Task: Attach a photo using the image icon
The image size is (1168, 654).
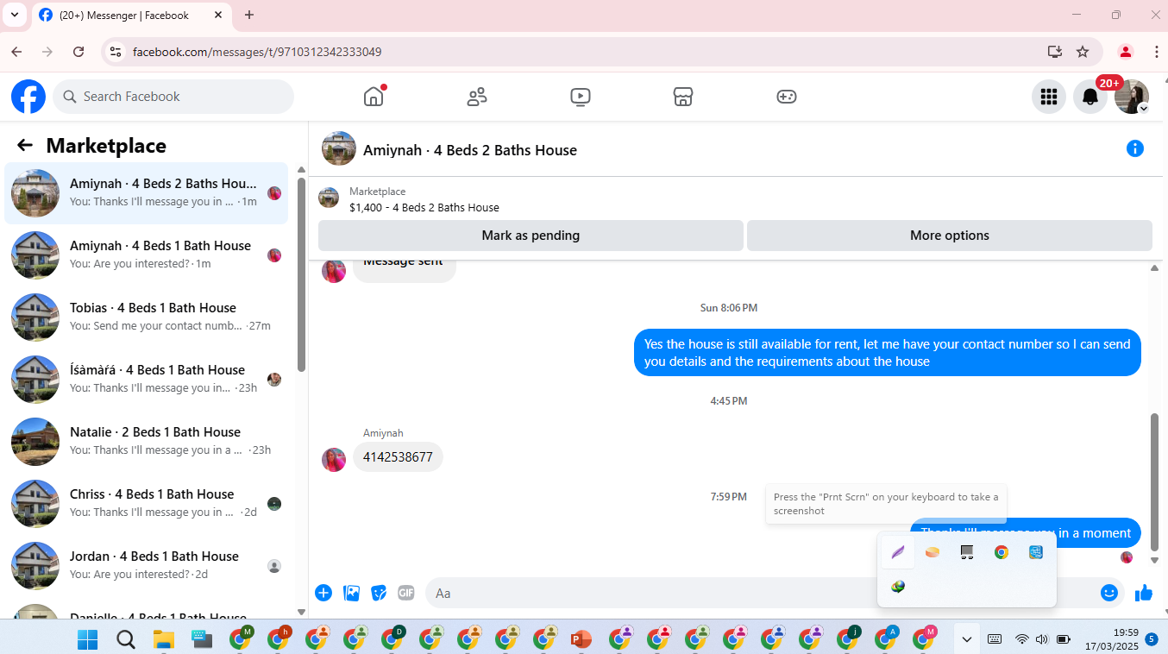Action: [x=351, y=593]
